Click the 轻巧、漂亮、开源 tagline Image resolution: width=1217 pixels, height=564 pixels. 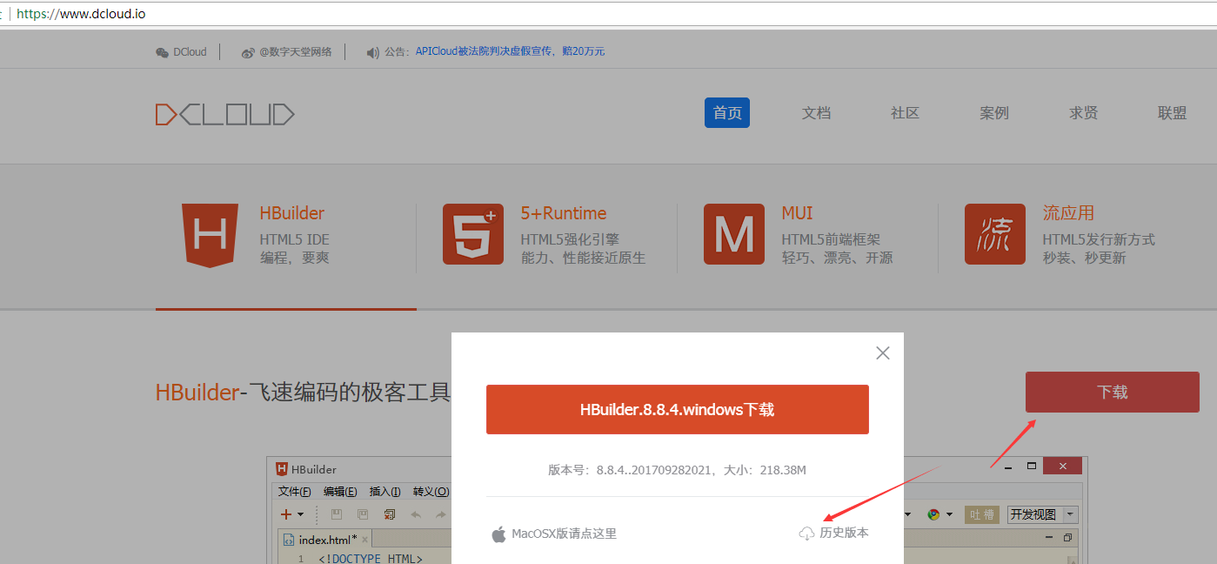837,258
